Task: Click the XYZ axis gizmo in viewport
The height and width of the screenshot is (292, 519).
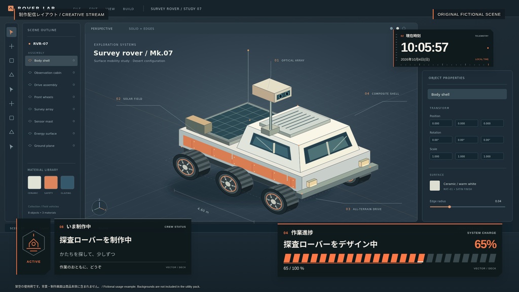Action: (99, 207)
